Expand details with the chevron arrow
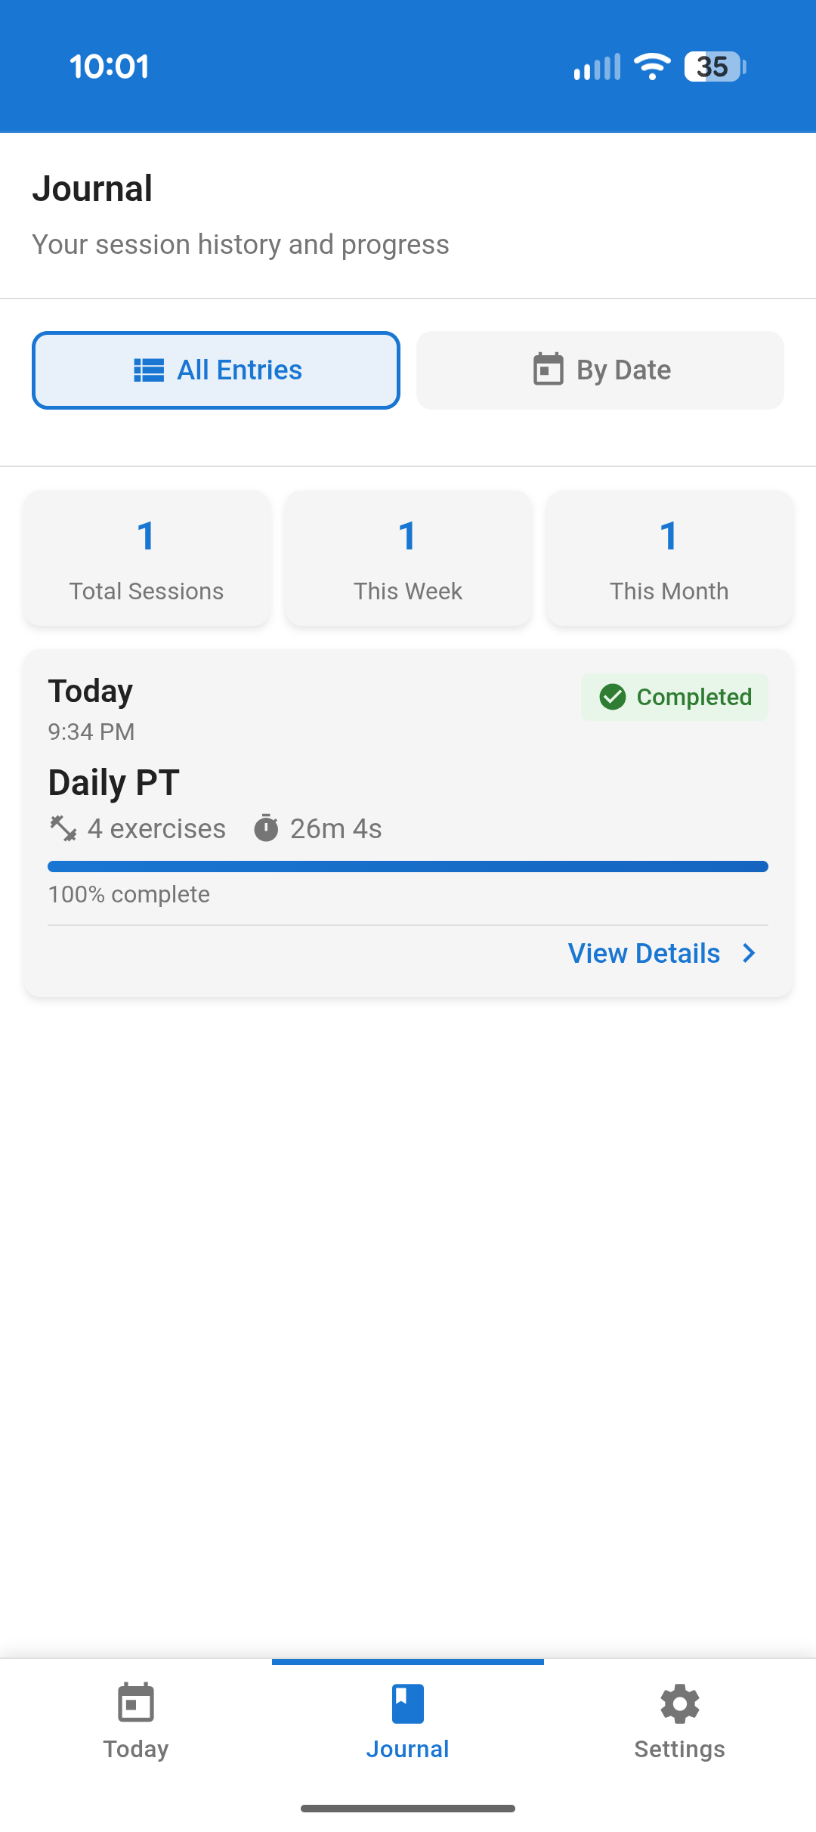Screen dimensions: 816x1832 [749, 953]
